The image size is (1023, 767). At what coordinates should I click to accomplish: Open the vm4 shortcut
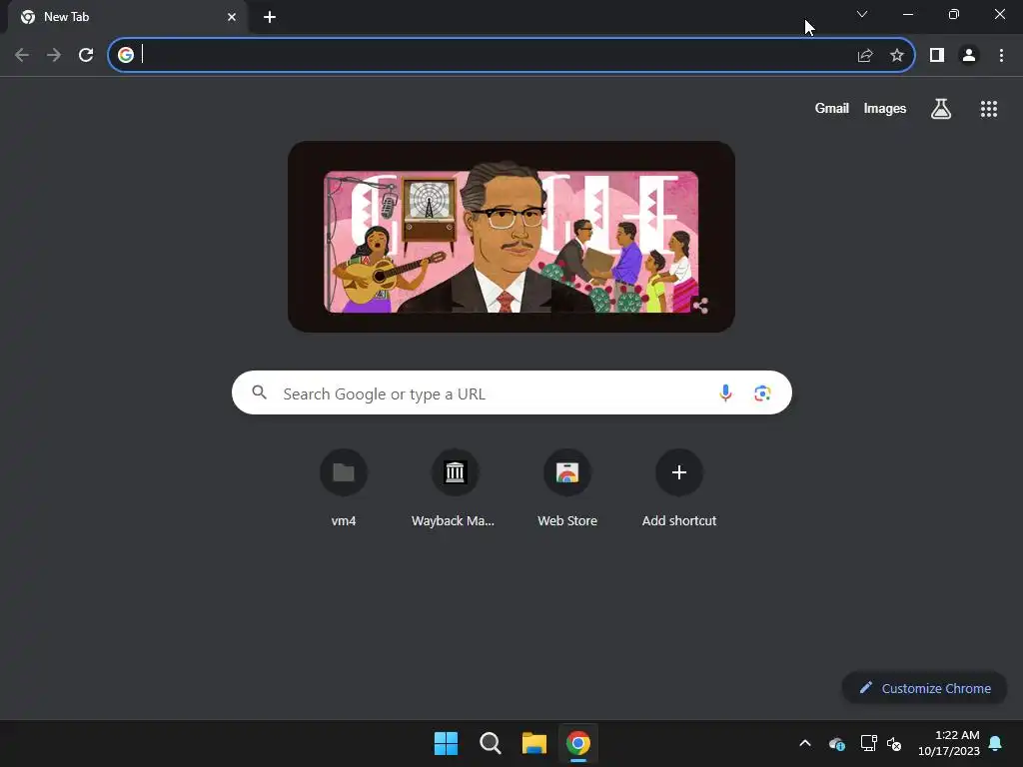coord(344,487)
